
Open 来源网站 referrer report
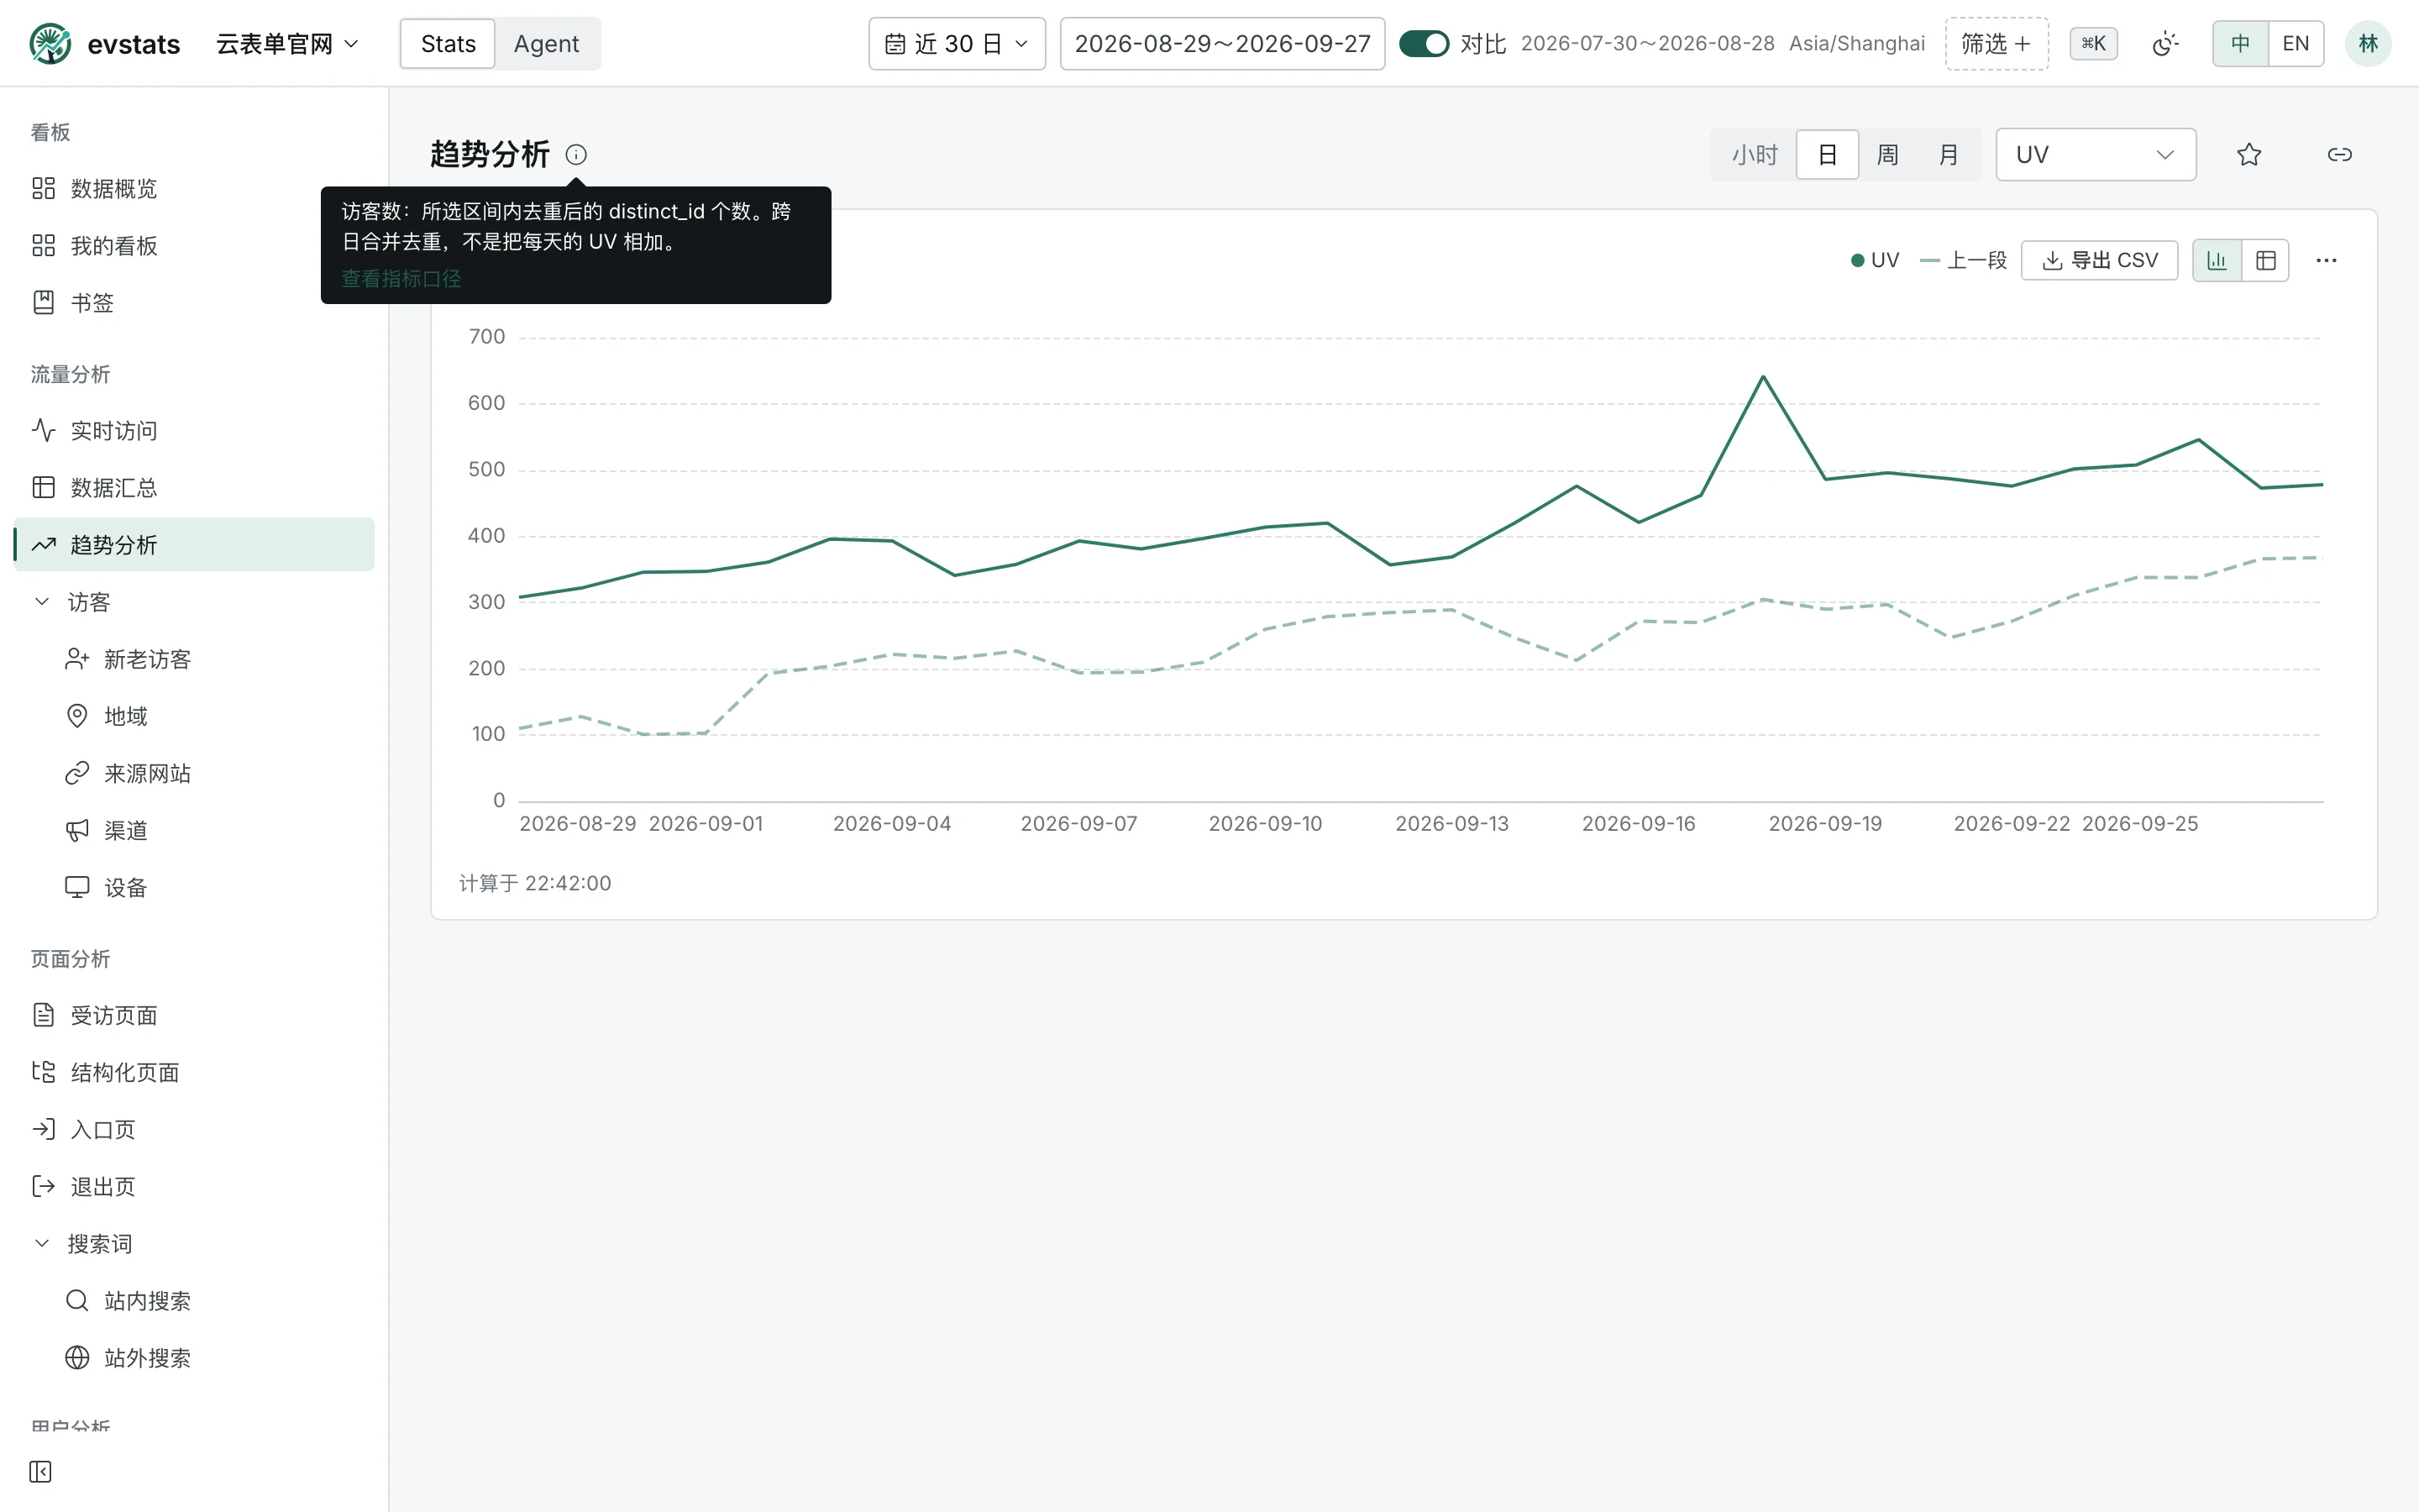[194, 773]
